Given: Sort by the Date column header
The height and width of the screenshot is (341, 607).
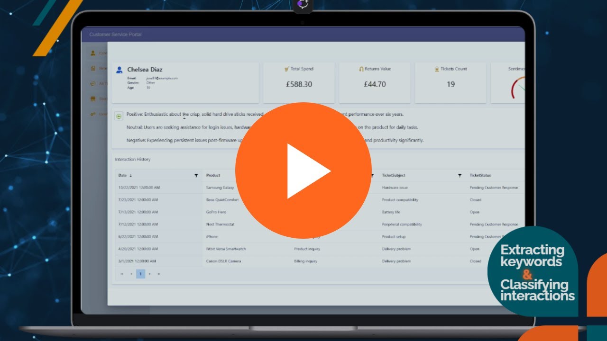Looking at the screenshot, I should (122, 176).
